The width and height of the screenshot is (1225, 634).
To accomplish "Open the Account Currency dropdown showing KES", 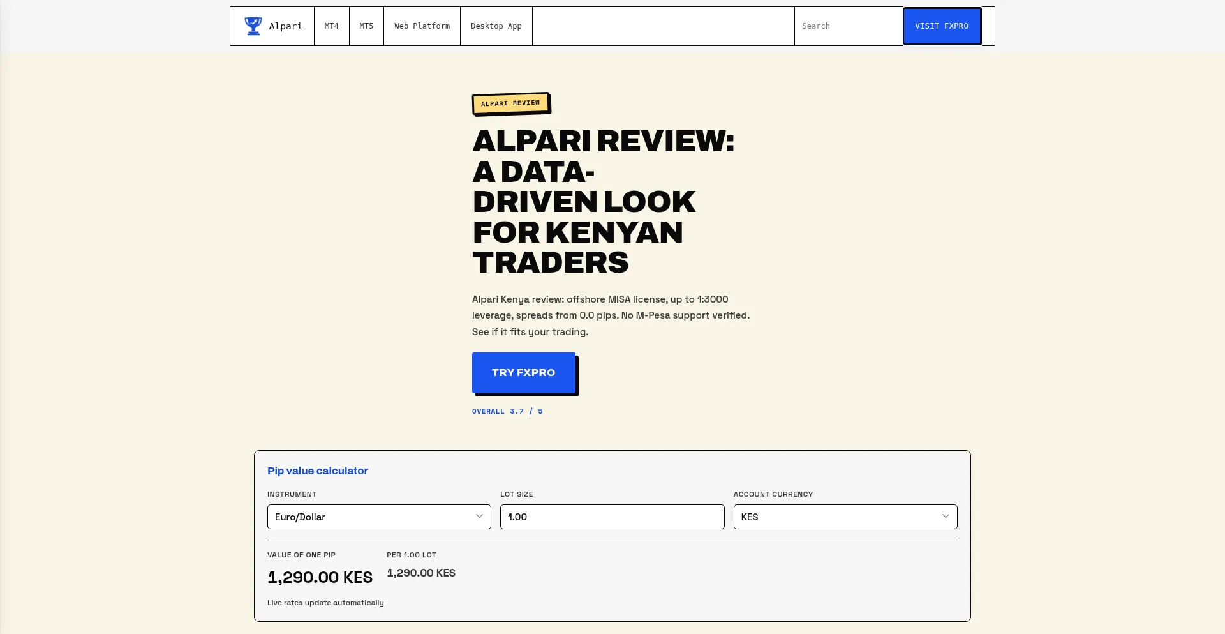I will coord(845,517).
